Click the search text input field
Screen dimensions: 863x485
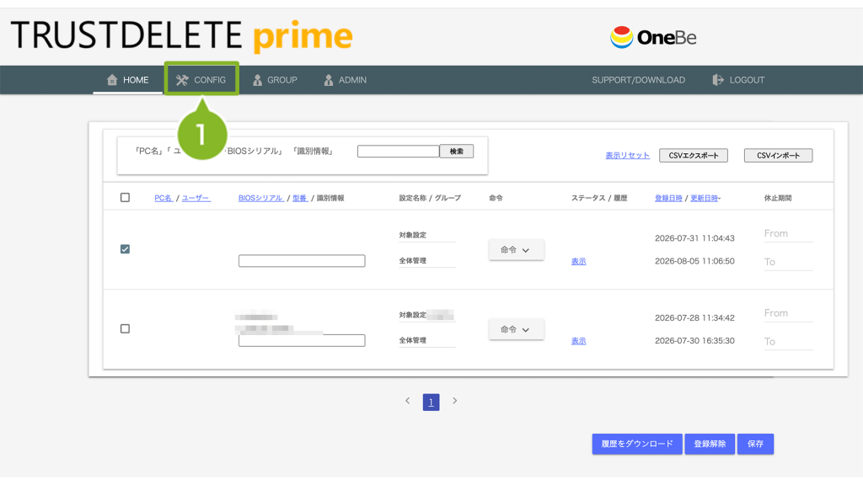click(399, 152)
